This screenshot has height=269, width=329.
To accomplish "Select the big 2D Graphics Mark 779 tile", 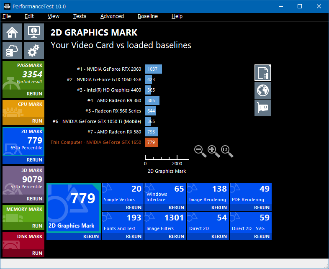I will point(74,208).
